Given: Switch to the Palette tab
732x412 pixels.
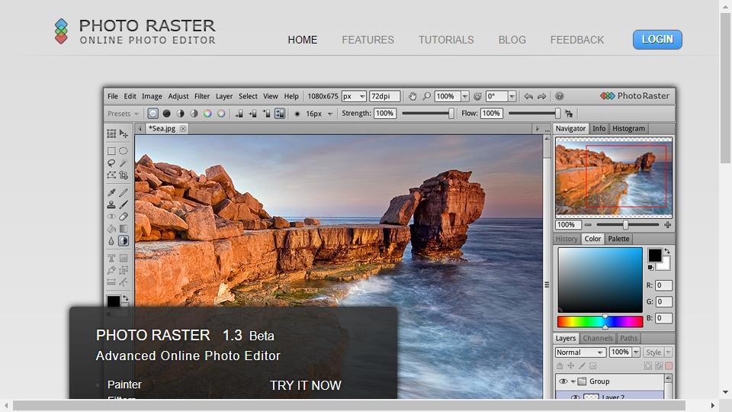Looking at the screenshot, I should (x=618, y=239).
